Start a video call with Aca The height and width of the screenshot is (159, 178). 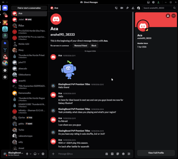click(x=122, y=8)
